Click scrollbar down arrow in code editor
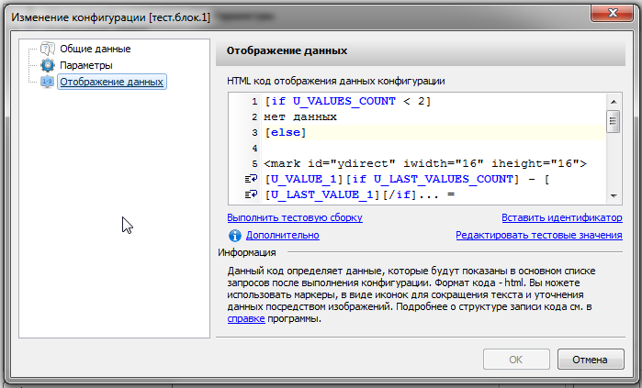Image resolution: width=642 pixels, height=388 pixels. pos(614,194)
